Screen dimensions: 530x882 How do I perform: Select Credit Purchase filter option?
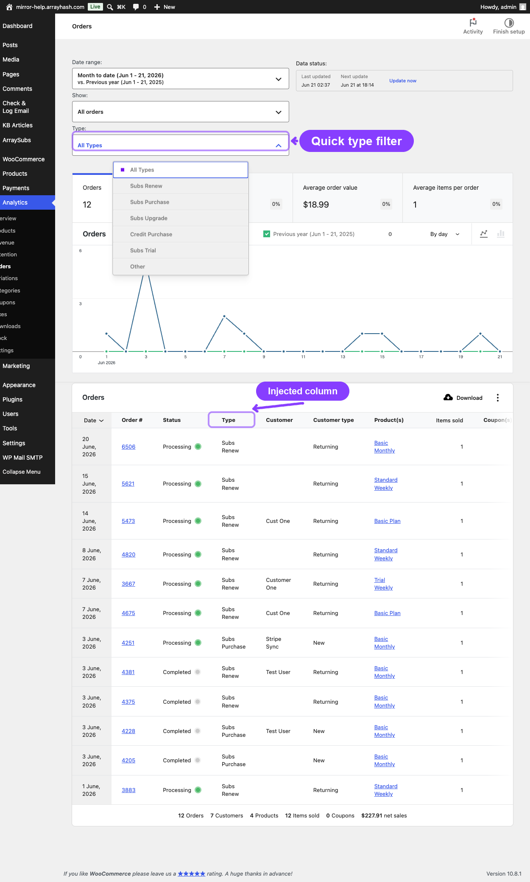(x=181, y=234)
